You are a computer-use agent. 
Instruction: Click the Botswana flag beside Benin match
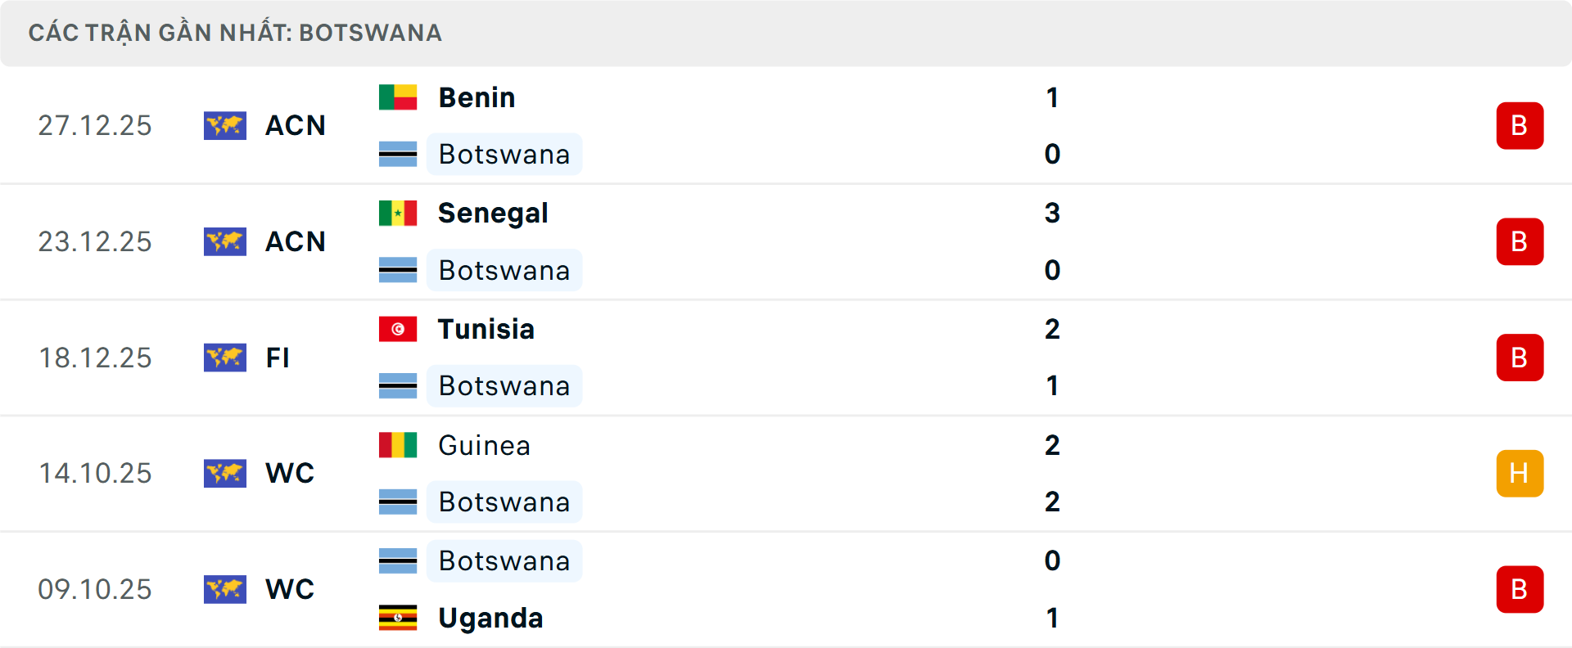pyautogui.click(x=399, y=154)
